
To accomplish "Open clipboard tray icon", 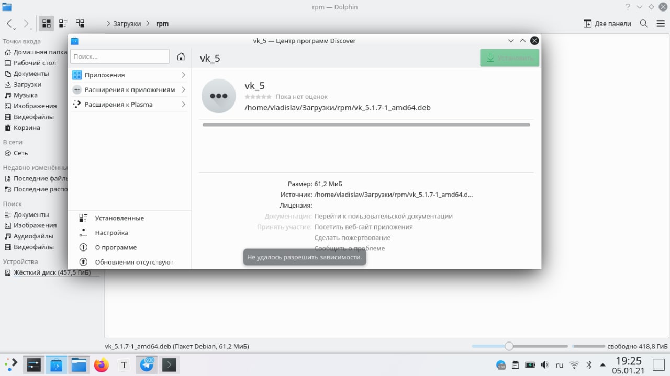I will (516, 365).
